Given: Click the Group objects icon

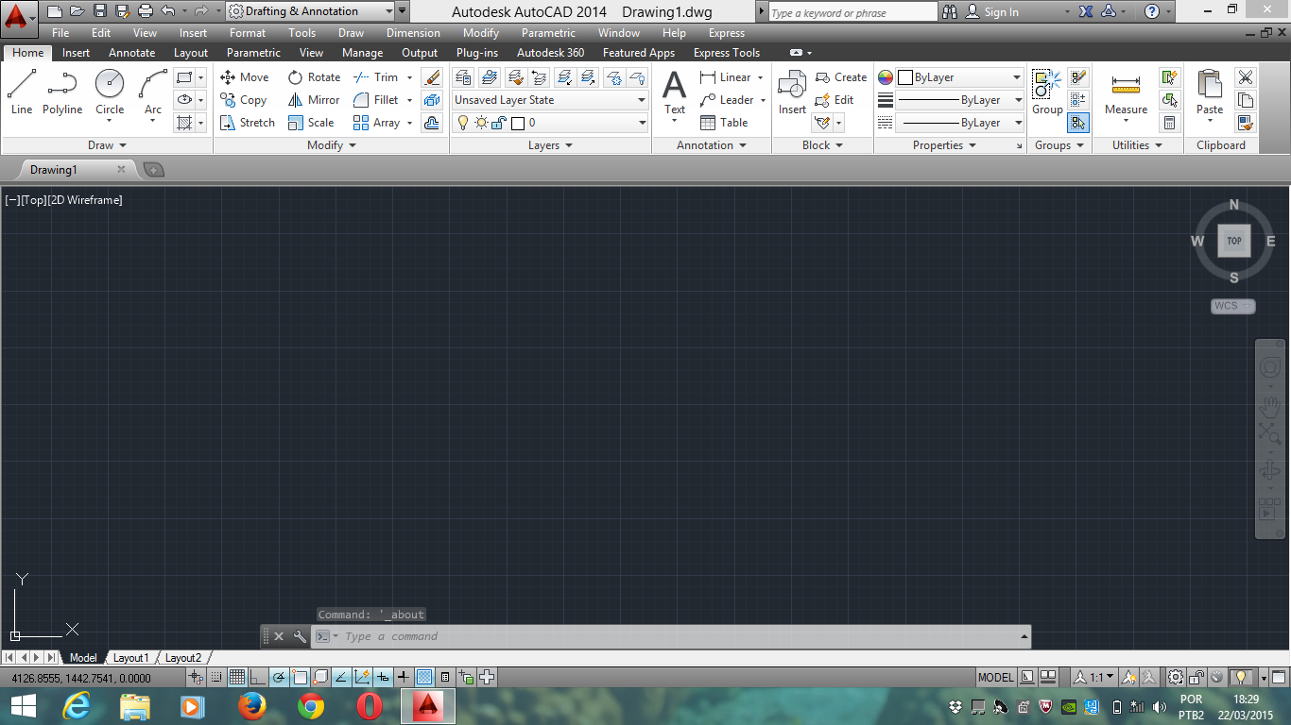Looking at the screenshot, I should point(1047,93).
